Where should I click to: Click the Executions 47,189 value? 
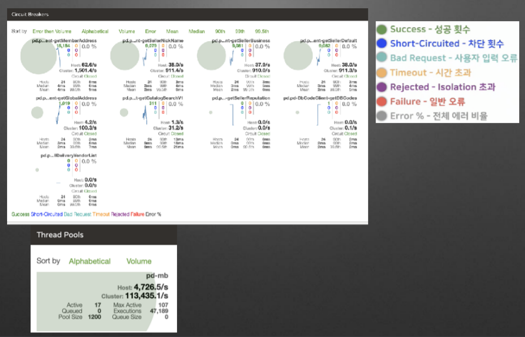pos(159,311)
